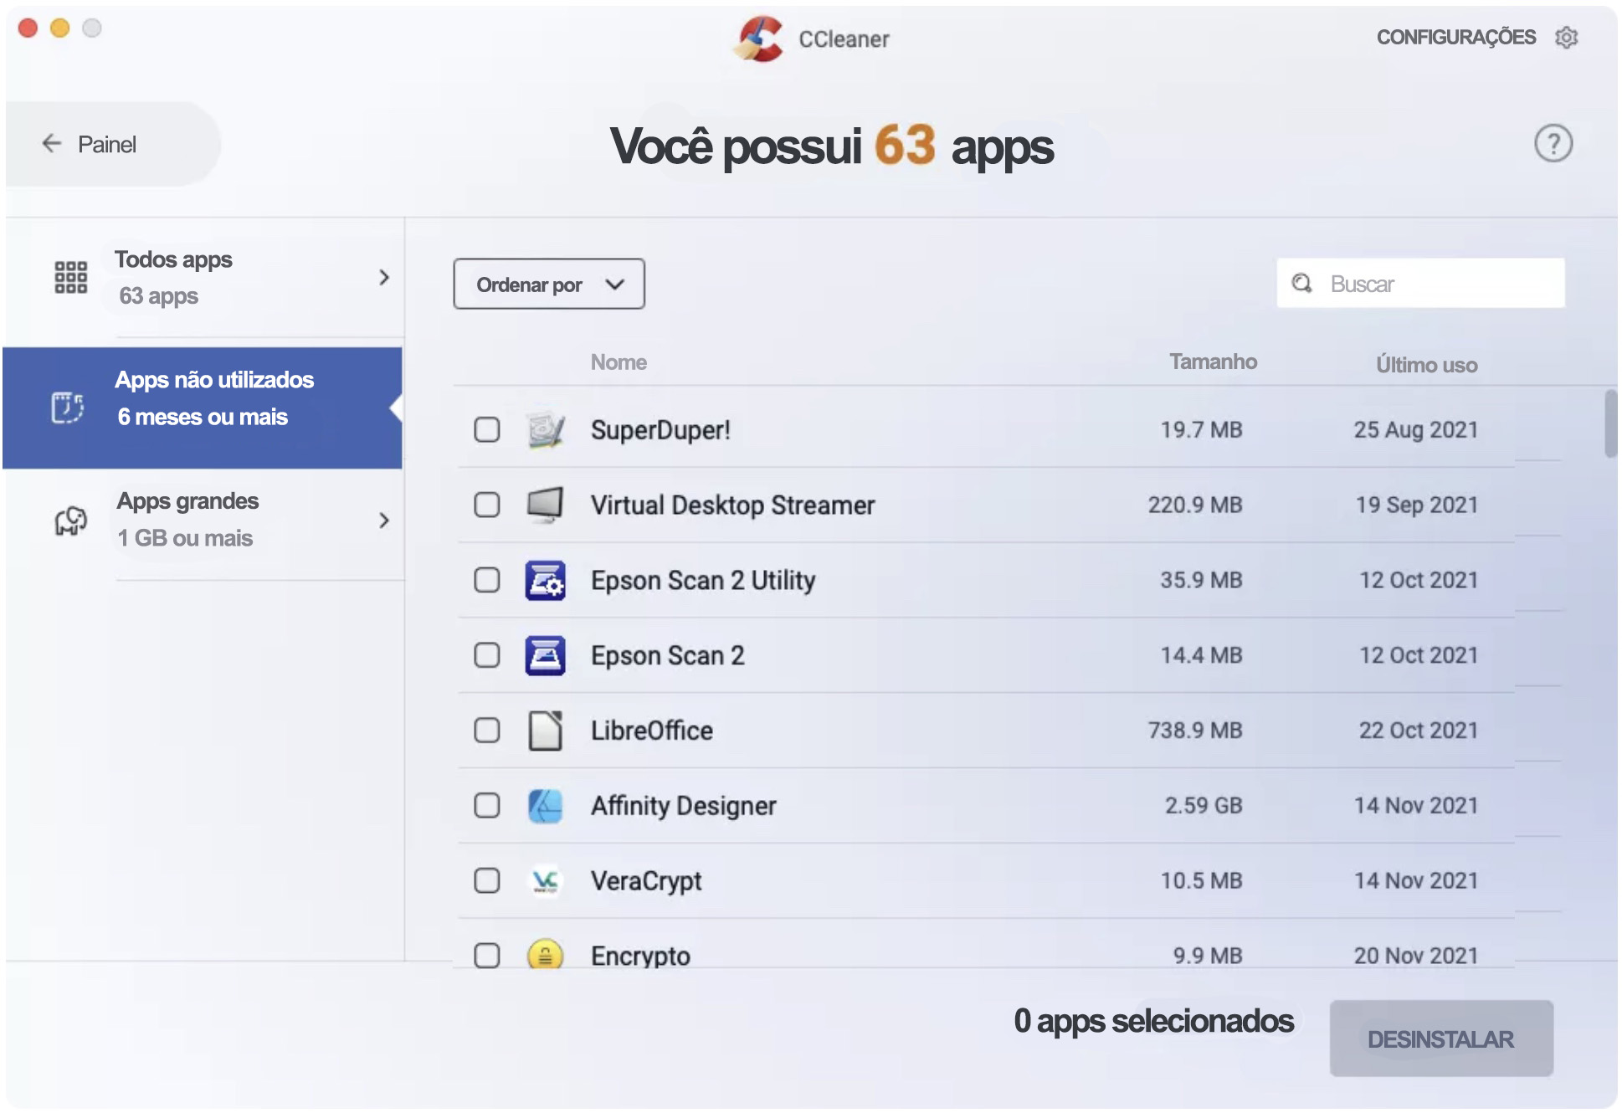
Task: Click the app list scrollbar
Action: click(1610, 423)
